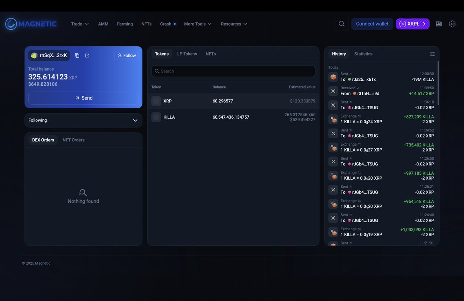The width and height of the screenshot is (464, 301).
Task: Select the DEX Orders tab
Action: [x=43, y=140]
